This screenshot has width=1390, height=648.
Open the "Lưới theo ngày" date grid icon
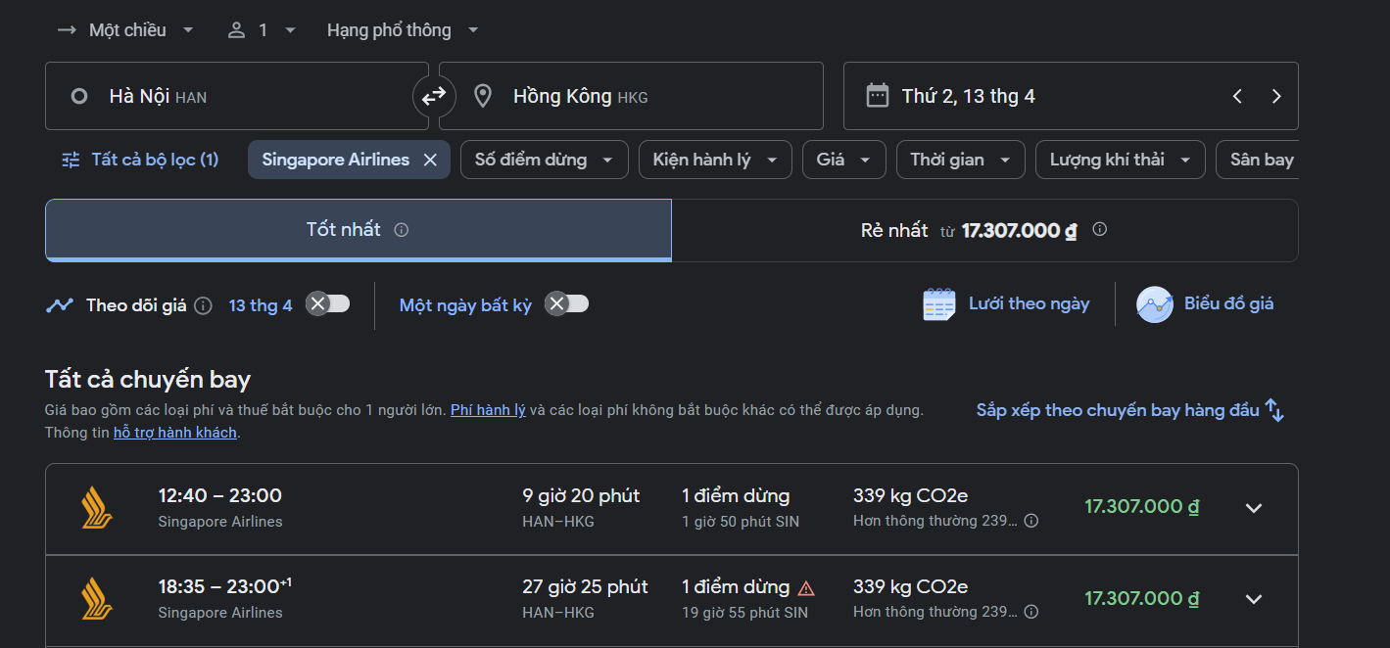pyautogui.click(x=937, y=303)
